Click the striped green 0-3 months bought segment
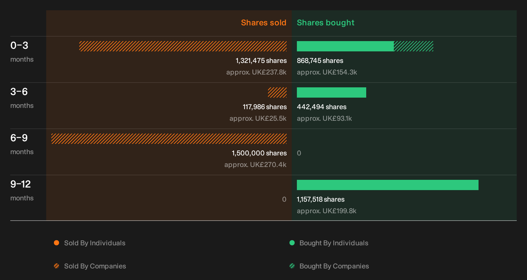The width and height of the screenshot is (527, 280). coord(413,46)
